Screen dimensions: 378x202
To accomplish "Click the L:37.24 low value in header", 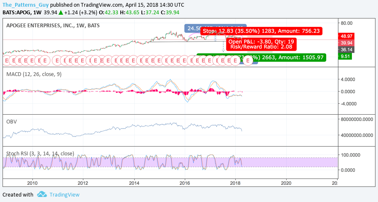I will [150, 13].
